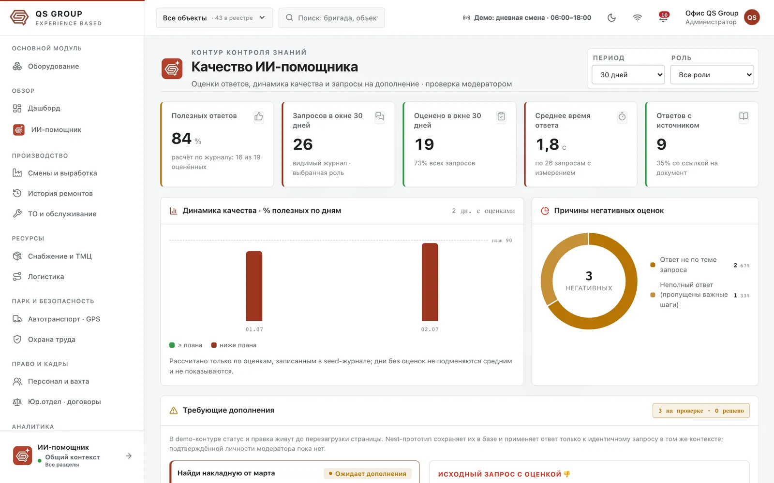Click the Качество ИИ-помощника header icon
This screenshot has height=483, width=774.
pyautogui.click(x=172, y=69)
